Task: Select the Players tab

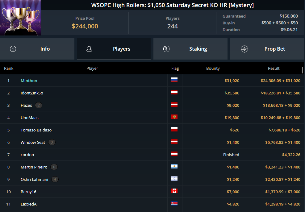Action: (121, 48)
